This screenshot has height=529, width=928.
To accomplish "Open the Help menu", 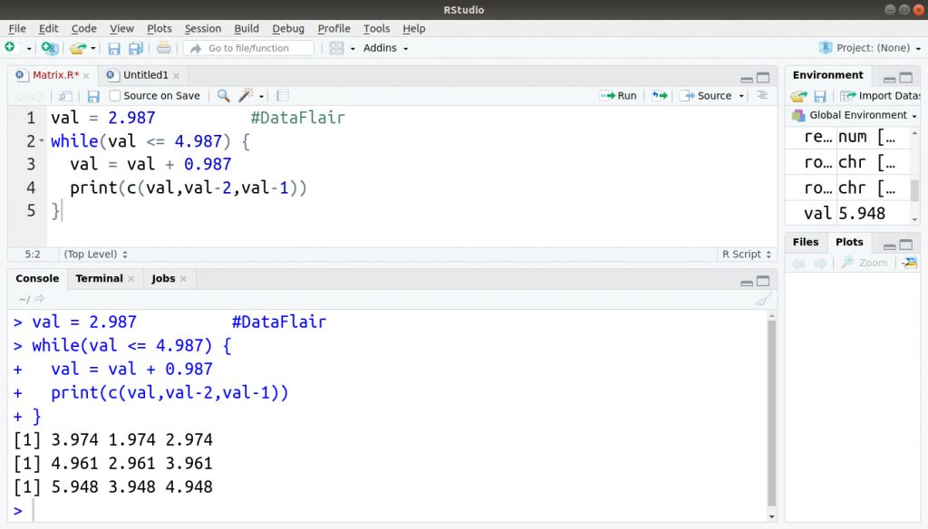I will [x=413, y=28].
